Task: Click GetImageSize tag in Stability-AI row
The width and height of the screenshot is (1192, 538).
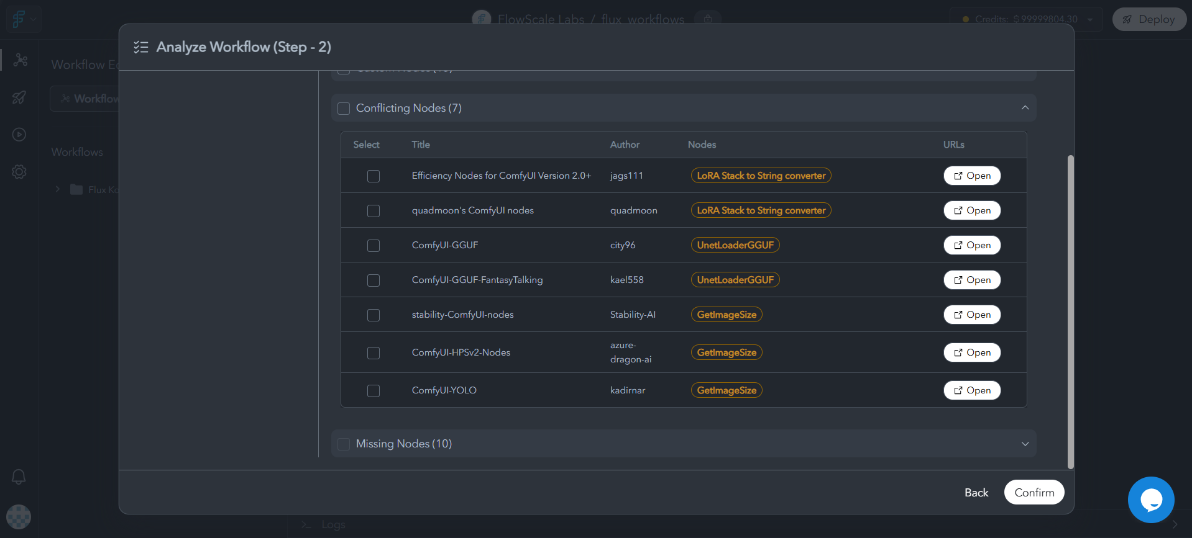Action: 727,315
